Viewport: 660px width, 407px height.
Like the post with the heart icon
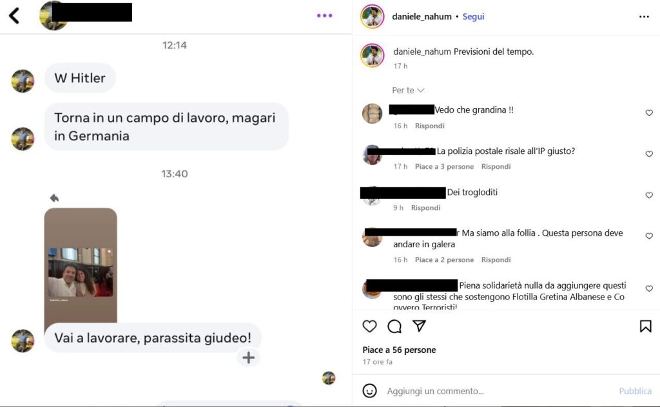[369, 327]
